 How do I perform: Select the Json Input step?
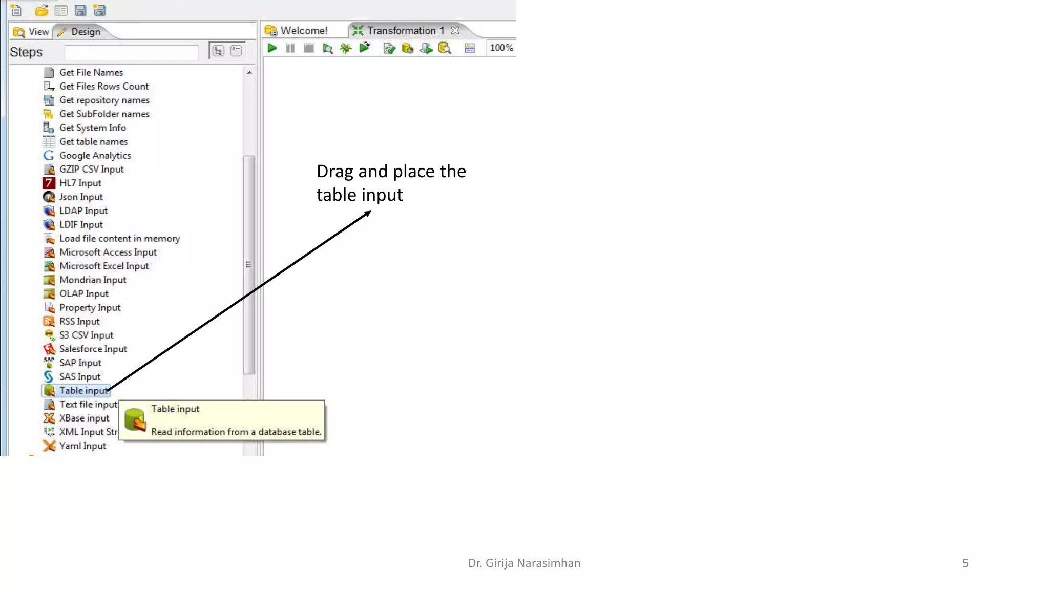pyautogui.click(x=81, y=197)
